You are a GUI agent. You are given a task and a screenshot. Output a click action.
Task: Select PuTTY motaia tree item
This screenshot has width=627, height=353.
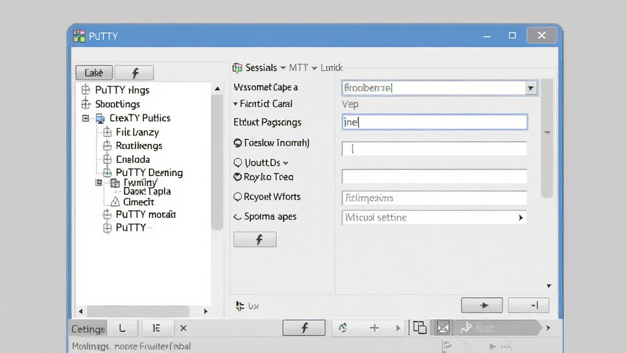(146, 214)
